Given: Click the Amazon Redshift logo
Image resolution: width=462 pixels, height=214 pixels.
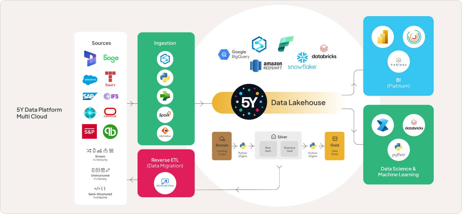Looking at the screenshot, I should pyautogui.click(x=266, y=65).
